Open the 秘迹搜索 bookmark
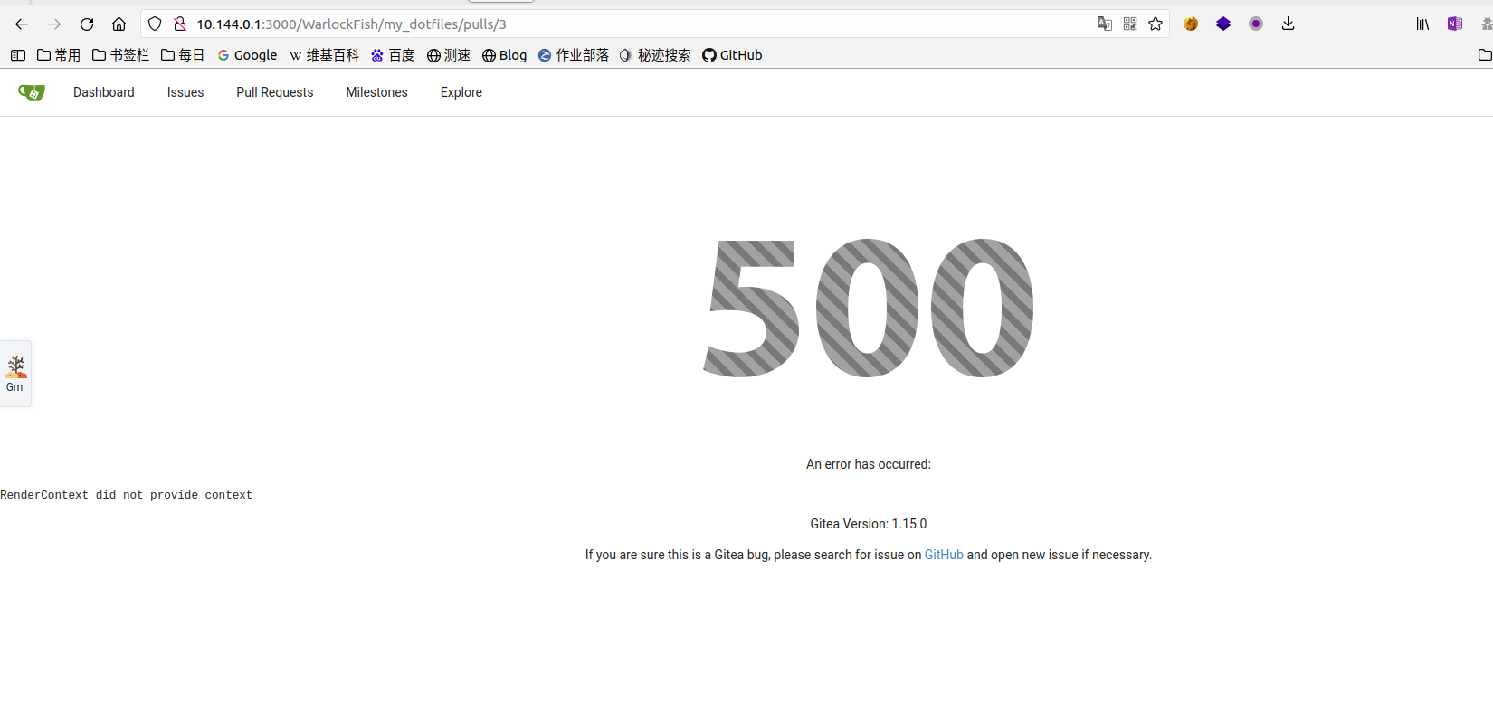 click(x=655, y=55)
